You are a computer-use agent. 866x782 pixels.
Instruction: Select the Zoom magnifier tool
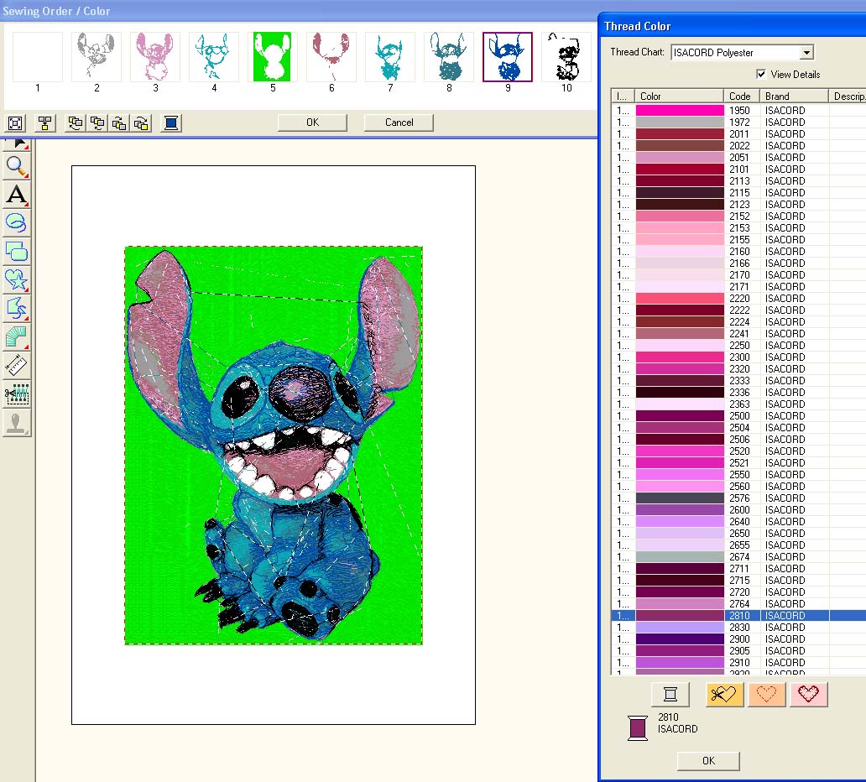coord(17,166)
